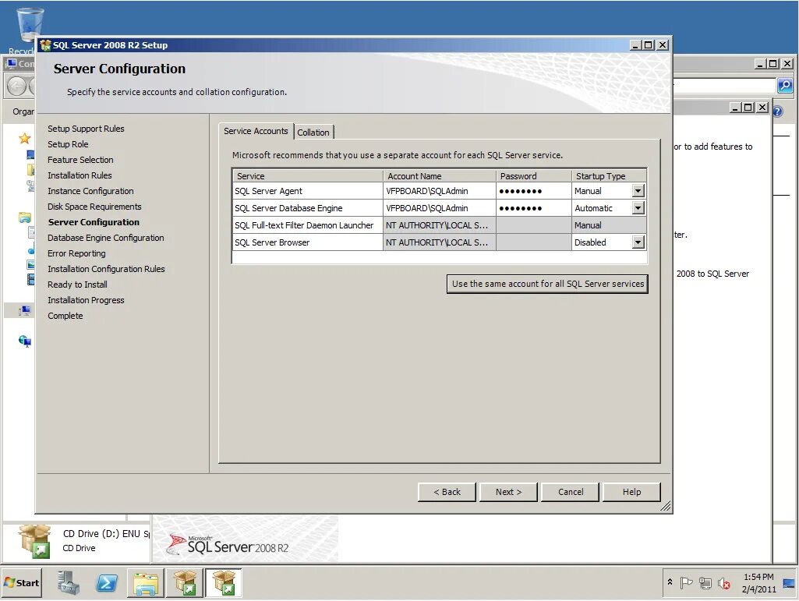
Task: Click the muted volume tray icon
Action: click(x=724, y=582)
